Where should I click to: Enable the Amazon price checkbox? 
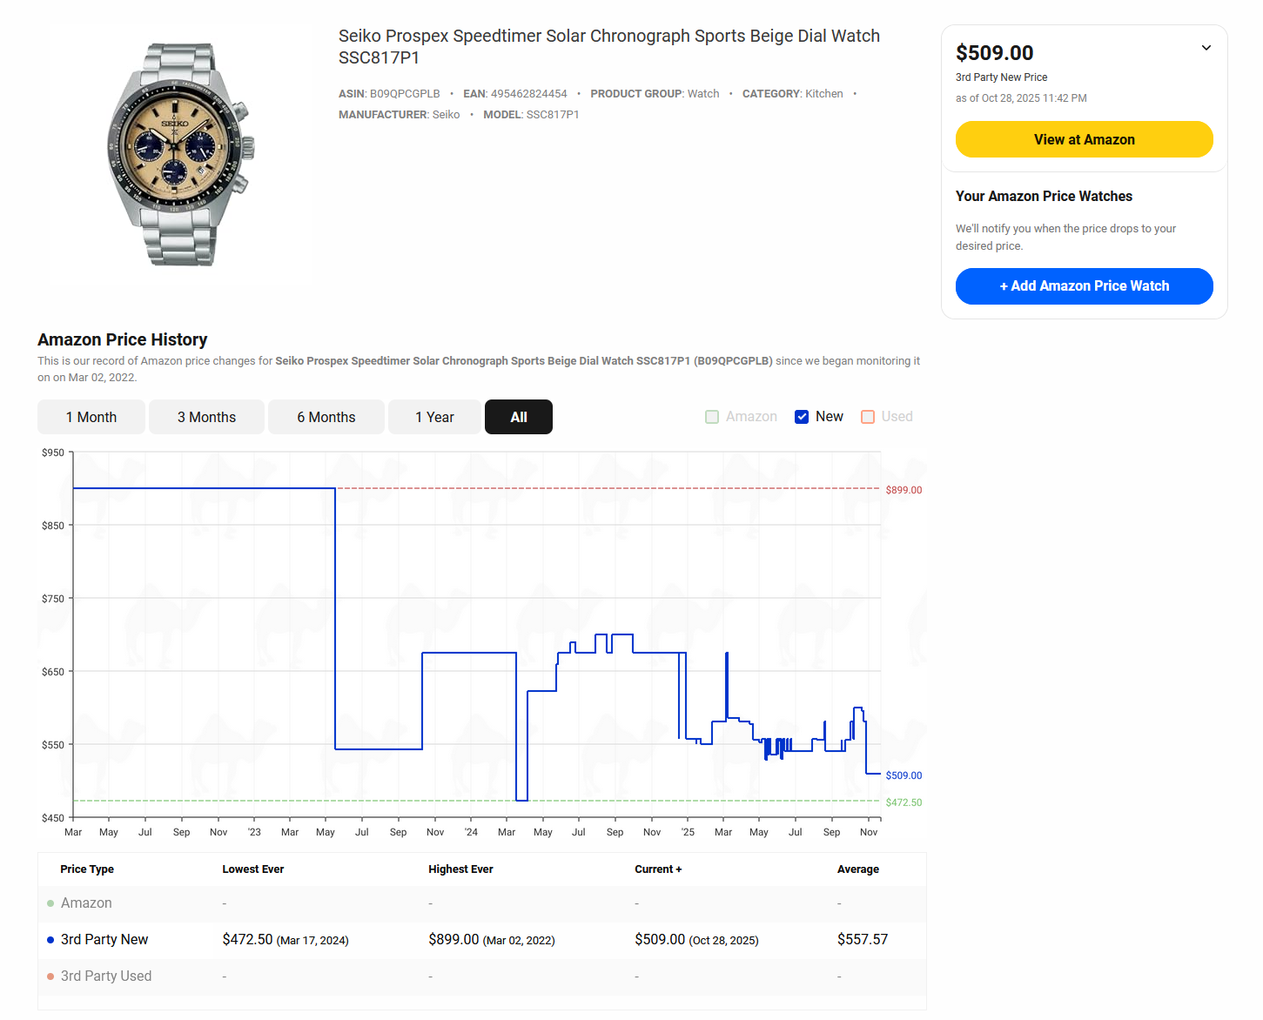(712, 417)
